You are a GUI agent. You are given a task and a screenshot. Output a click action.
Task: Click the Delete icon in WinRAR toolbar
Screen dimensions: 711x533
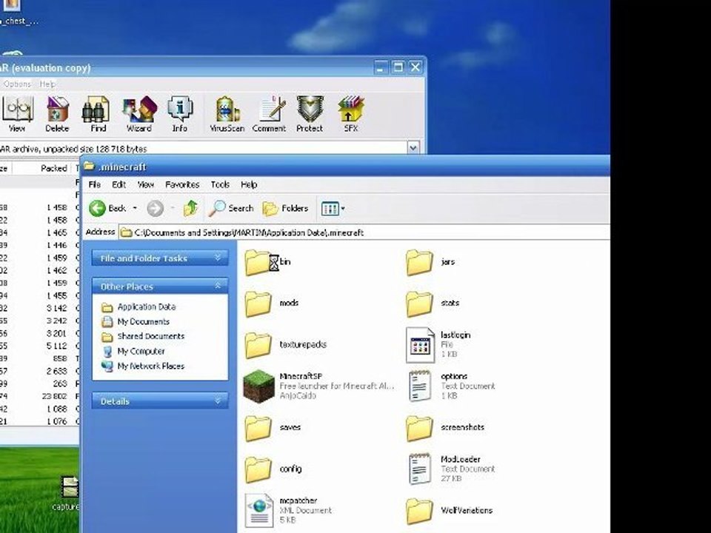(57, 114)
